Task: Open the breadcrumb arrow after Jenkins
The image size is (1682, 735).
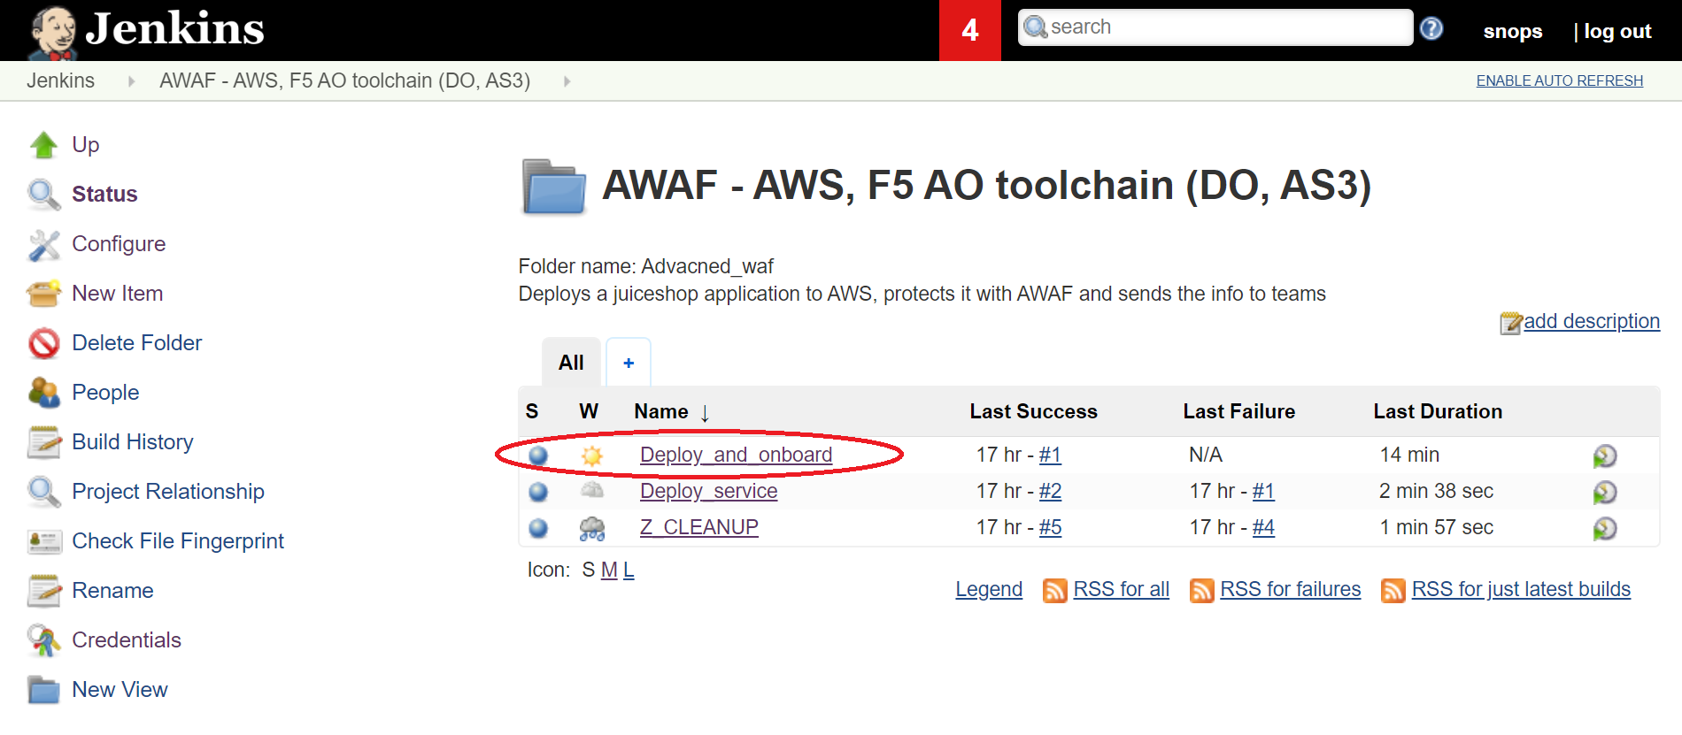Action: point(131,81)
